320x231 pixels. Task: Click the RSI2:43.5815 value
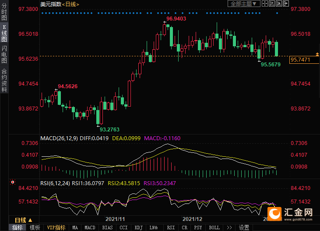pyautogui.click(x=124, y=183)
